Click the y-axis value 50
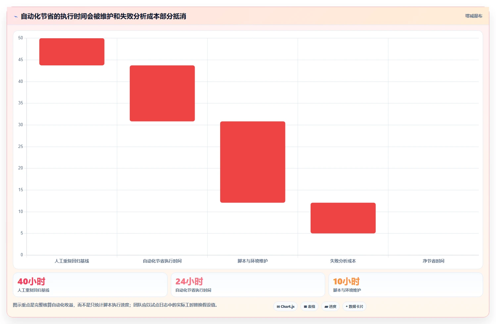 [21, 38]
